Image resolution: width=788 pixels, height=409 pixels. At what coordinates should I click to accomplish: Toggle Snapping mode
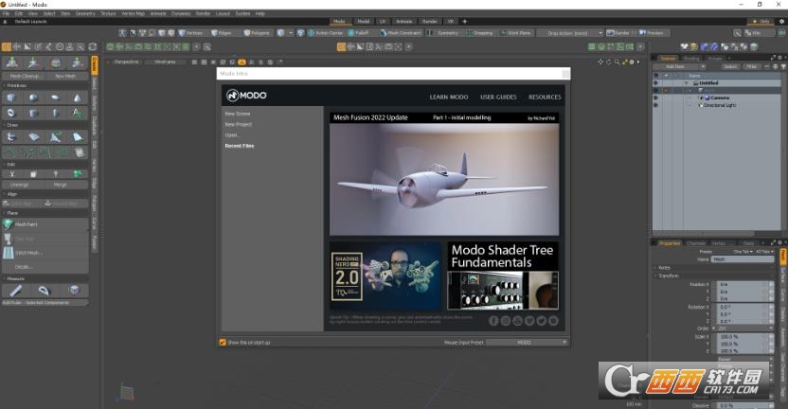coord(480,33)
